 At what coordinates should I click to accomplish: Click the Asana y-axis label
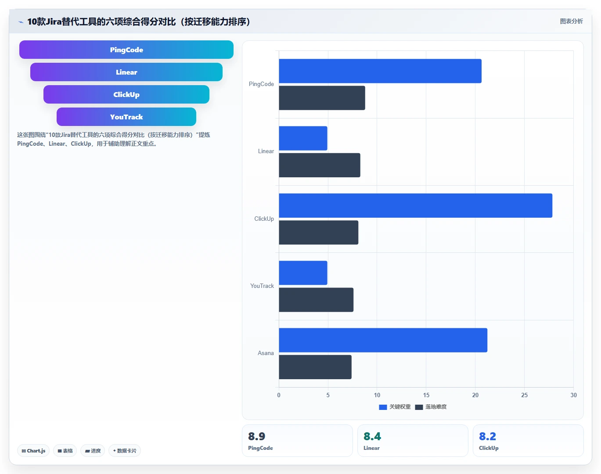266,353
